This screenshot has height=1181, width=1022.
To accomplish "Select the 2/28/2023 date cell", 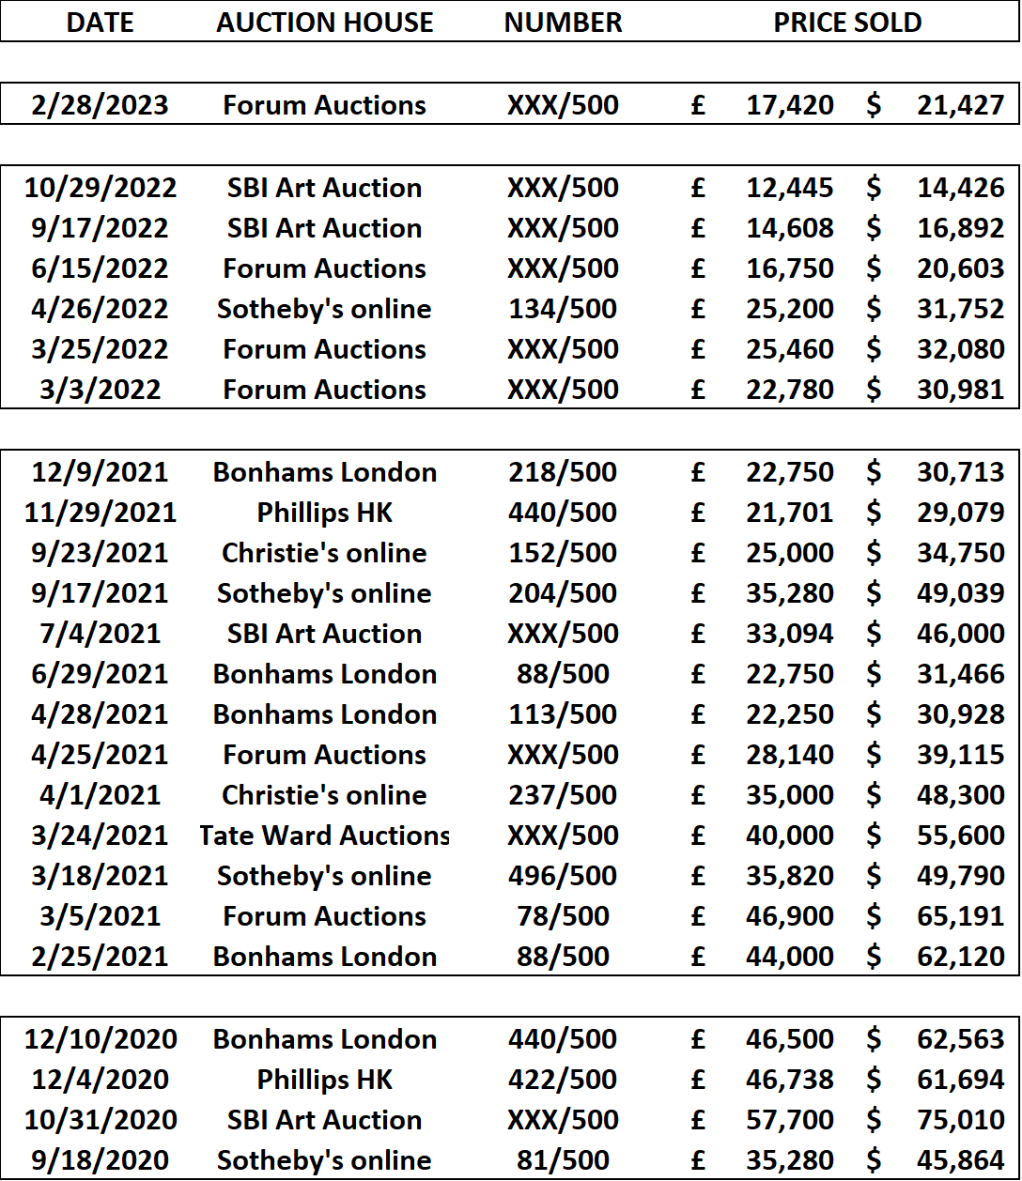I will 101,104.
